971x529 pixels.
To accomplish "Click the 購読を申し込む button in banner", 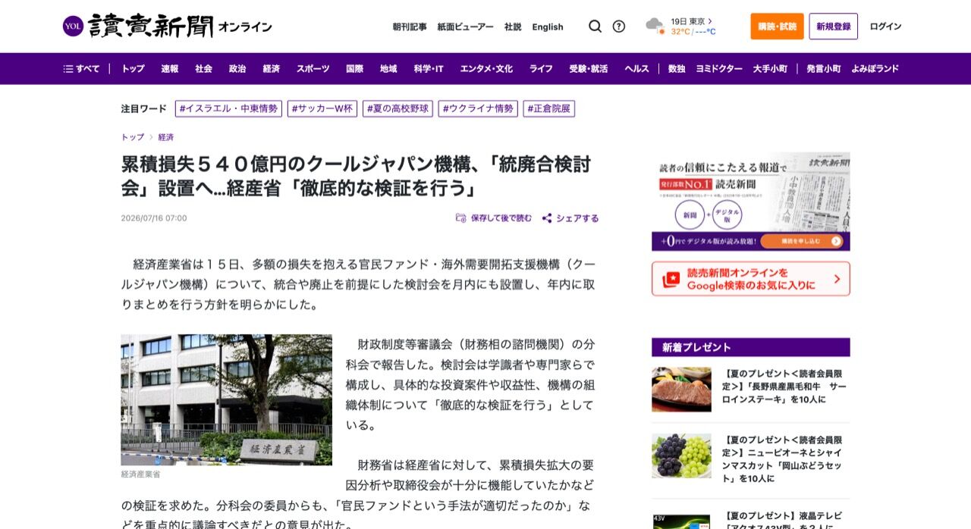I will pyautogui.click(x=801, y=241).
